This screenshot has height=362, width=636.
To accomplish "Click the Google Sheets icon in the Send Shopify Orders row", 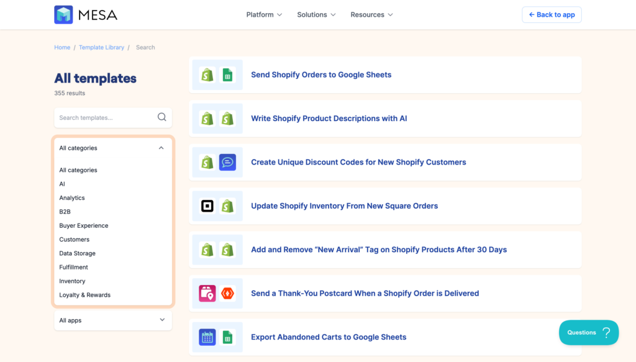I will coord(227,75).
